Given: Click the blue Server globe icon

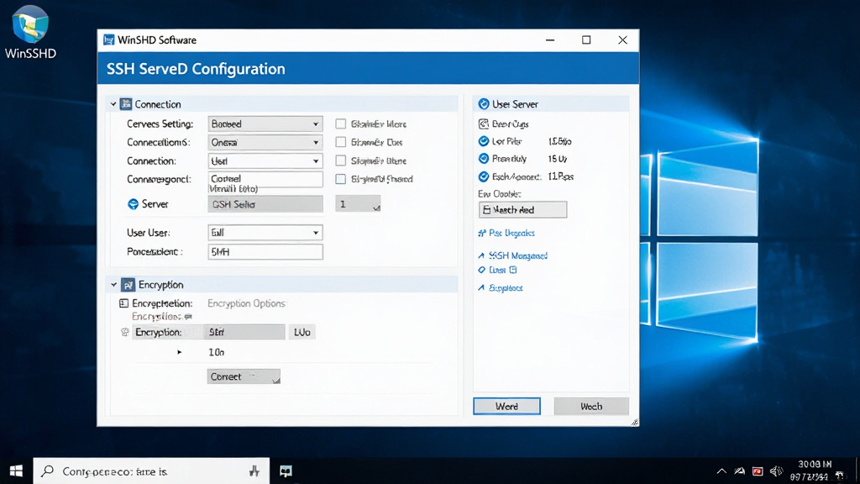Looking at the screenshot, I should tap(133, 204).
